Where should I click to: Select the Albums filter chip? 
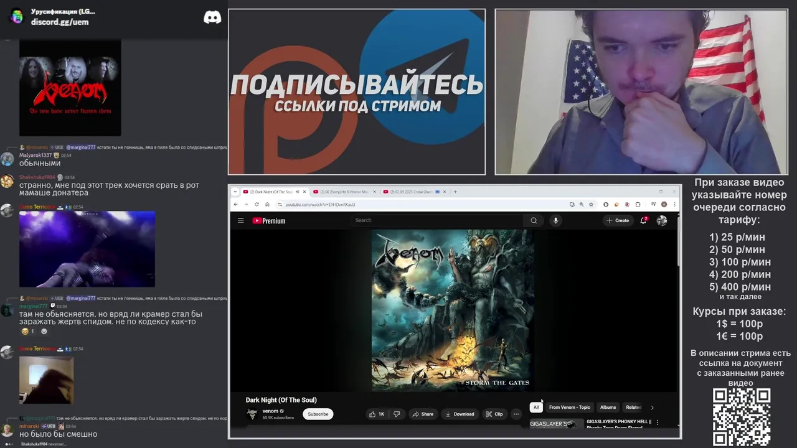(608, 408)
